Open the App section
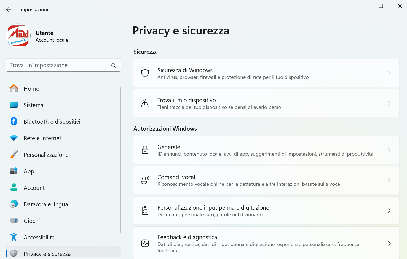Screen dimensions: 407x259 (x=63, y=171)
